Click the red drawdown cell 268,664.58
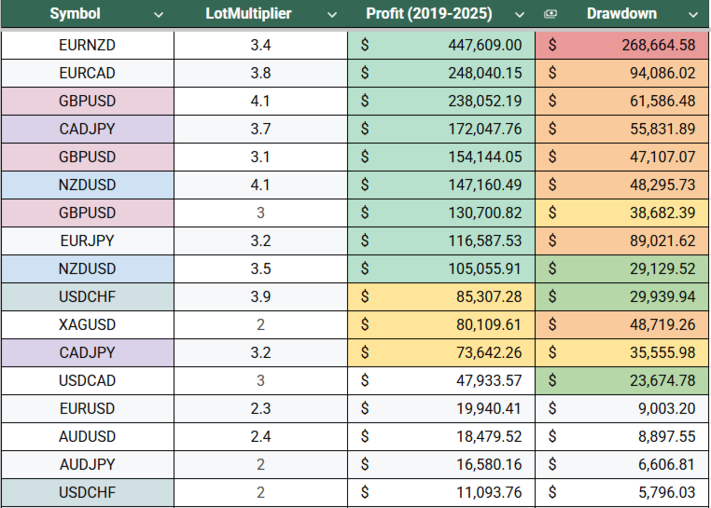Screen dimensions: 711x508 622,45
